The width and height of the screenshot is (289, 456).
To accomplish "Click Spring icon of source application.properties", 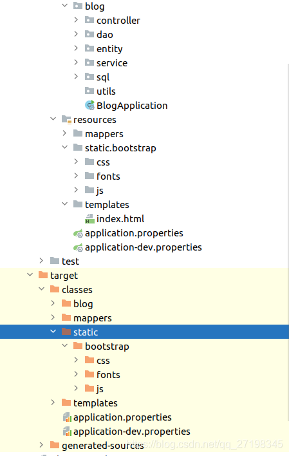I will pos(78,233).
